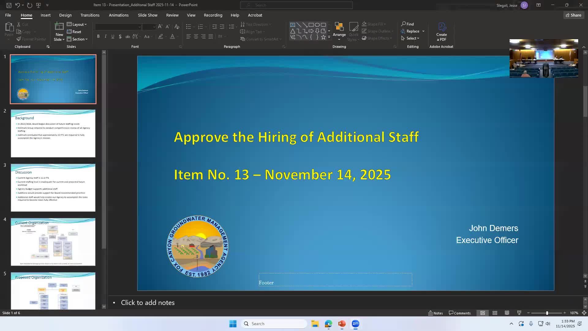The image size is (588, 331).
Task: Open Slide Sorter view in status bar
Action: pyautogui.click(x=495, y=313)
